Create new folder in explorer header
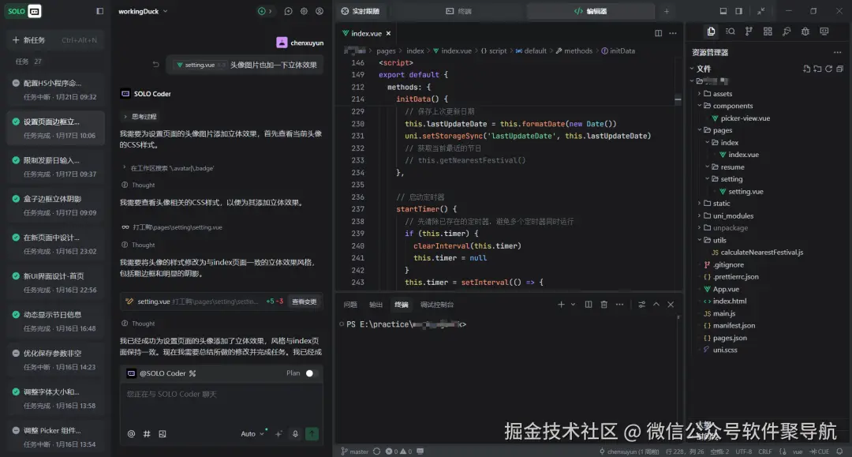Image resolution: width=852 pixels, height=457 pixels. (817, 69)
